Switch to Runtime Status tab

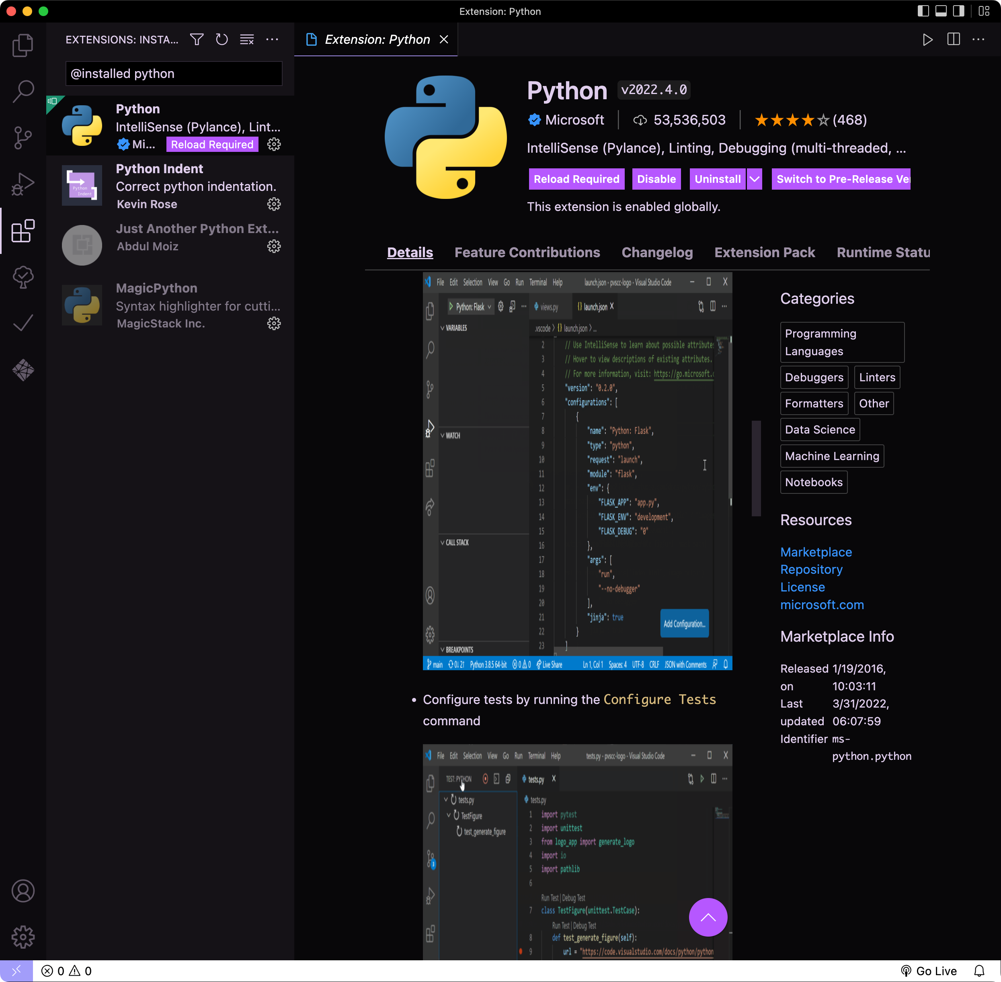click(x=883, y=252)
